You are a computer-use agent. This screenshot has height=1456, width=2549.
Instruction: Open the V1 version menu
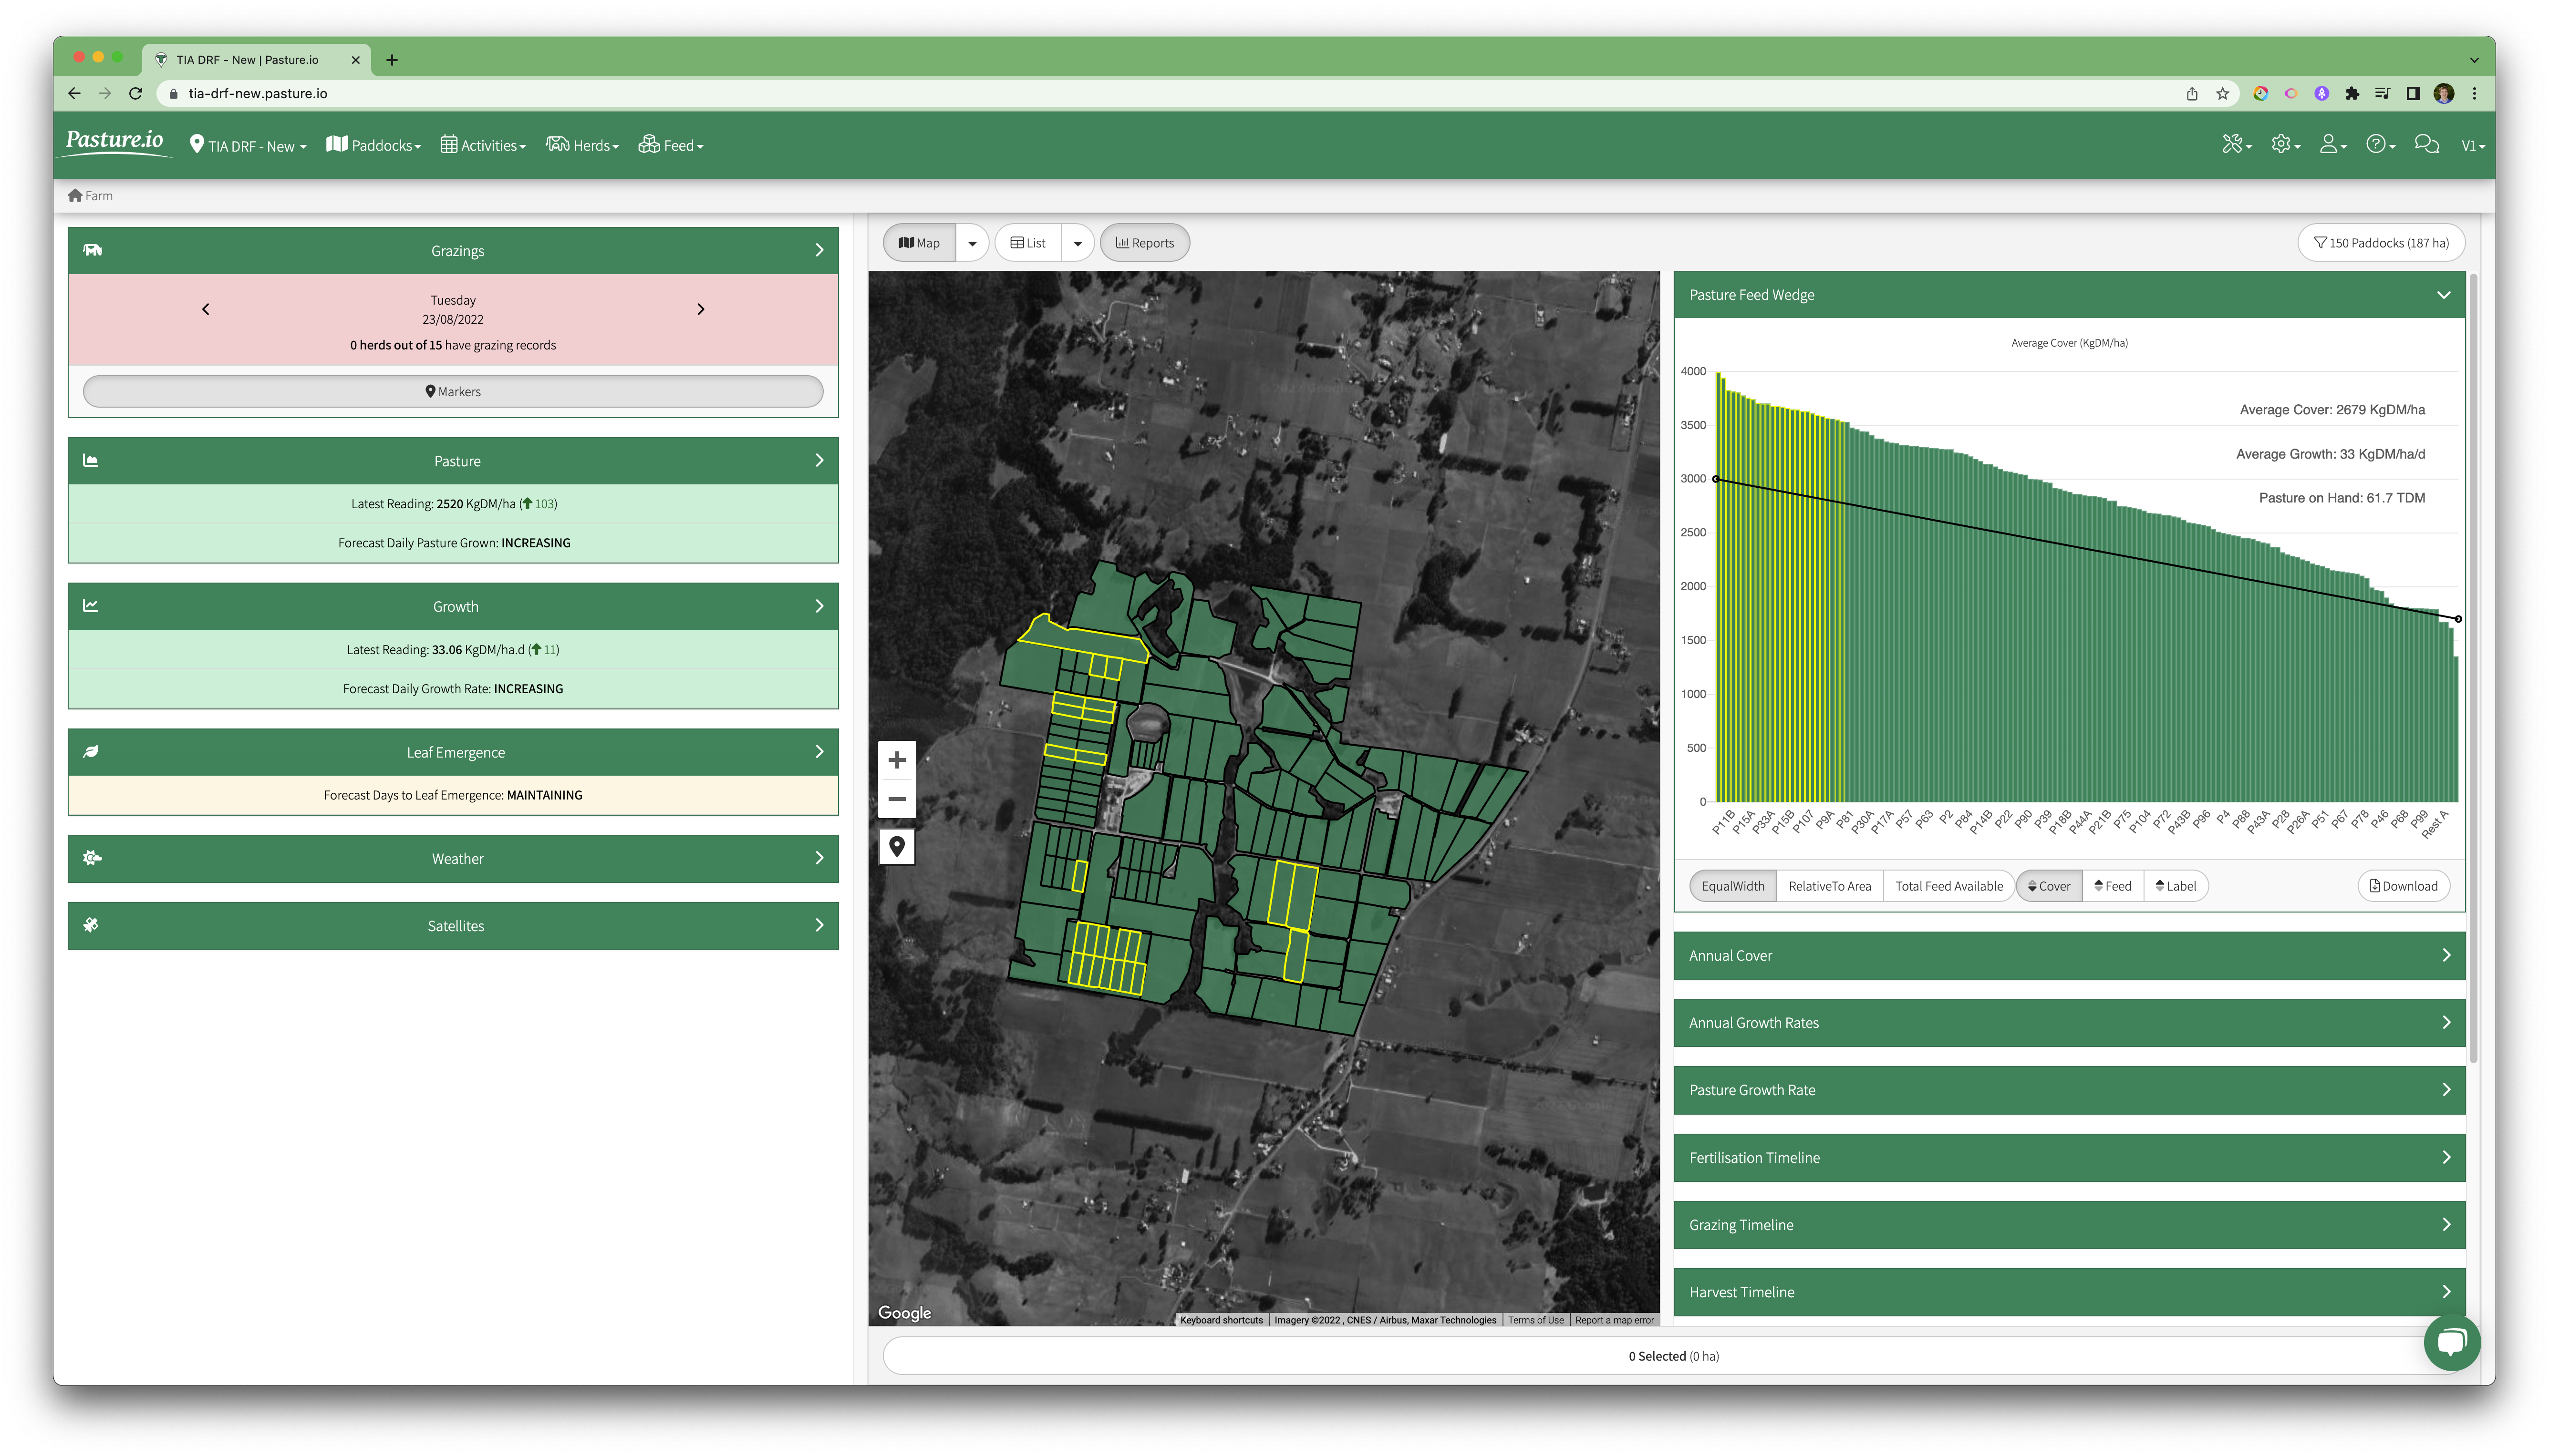click(x=2473, y=146)
